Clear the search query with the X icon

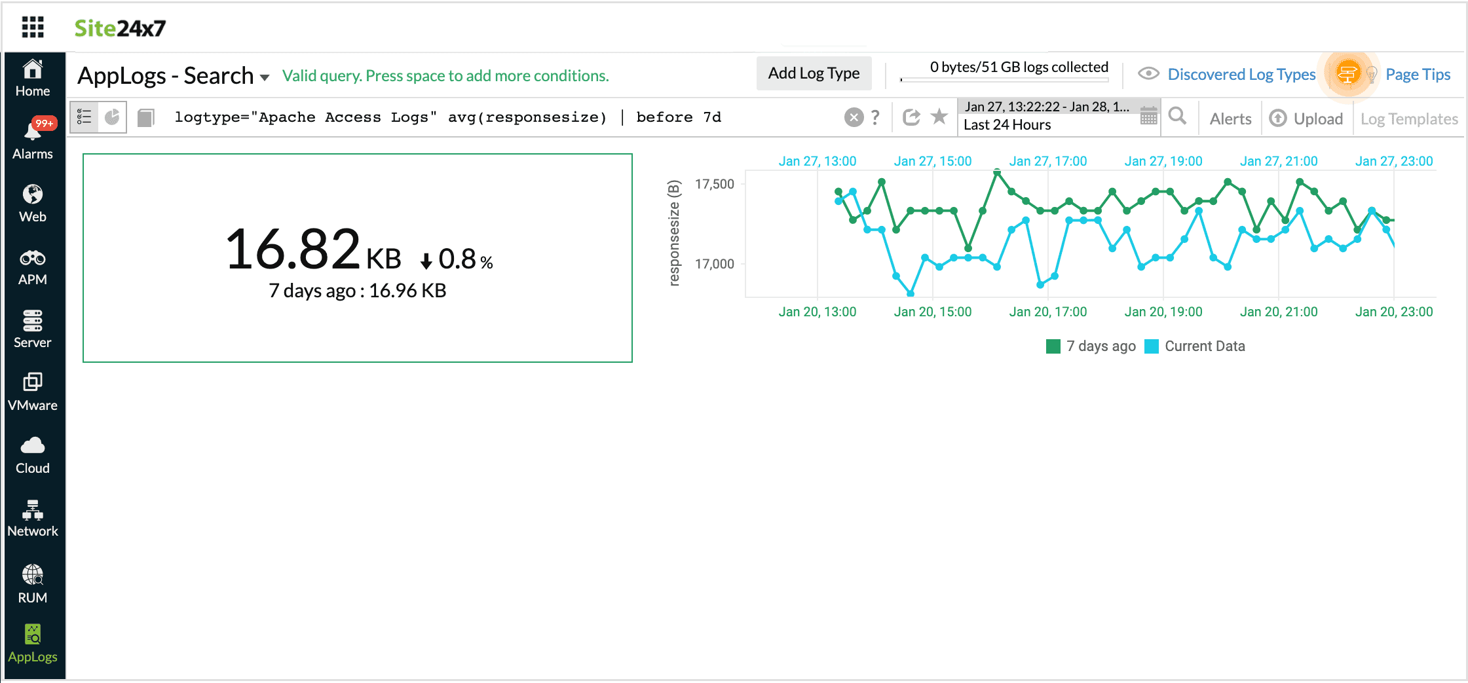(854, 117)
